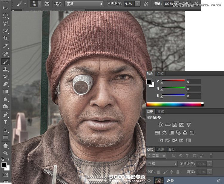Viewport: 224px width, 184px height.
Task: Add a Color Balance adjustment
Action: coord(164,133)
